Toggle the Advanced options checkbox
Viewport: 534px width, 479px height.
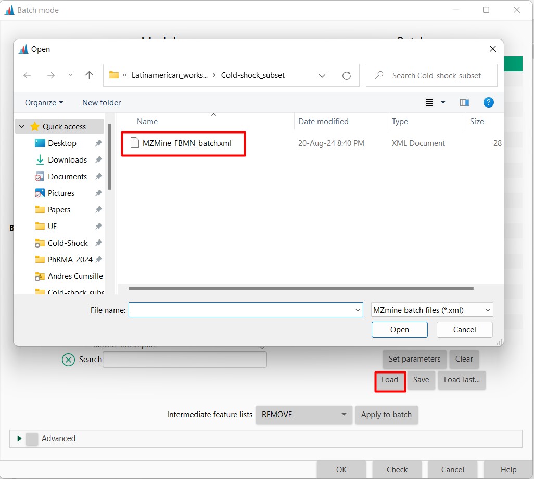(x=31, y=438)
